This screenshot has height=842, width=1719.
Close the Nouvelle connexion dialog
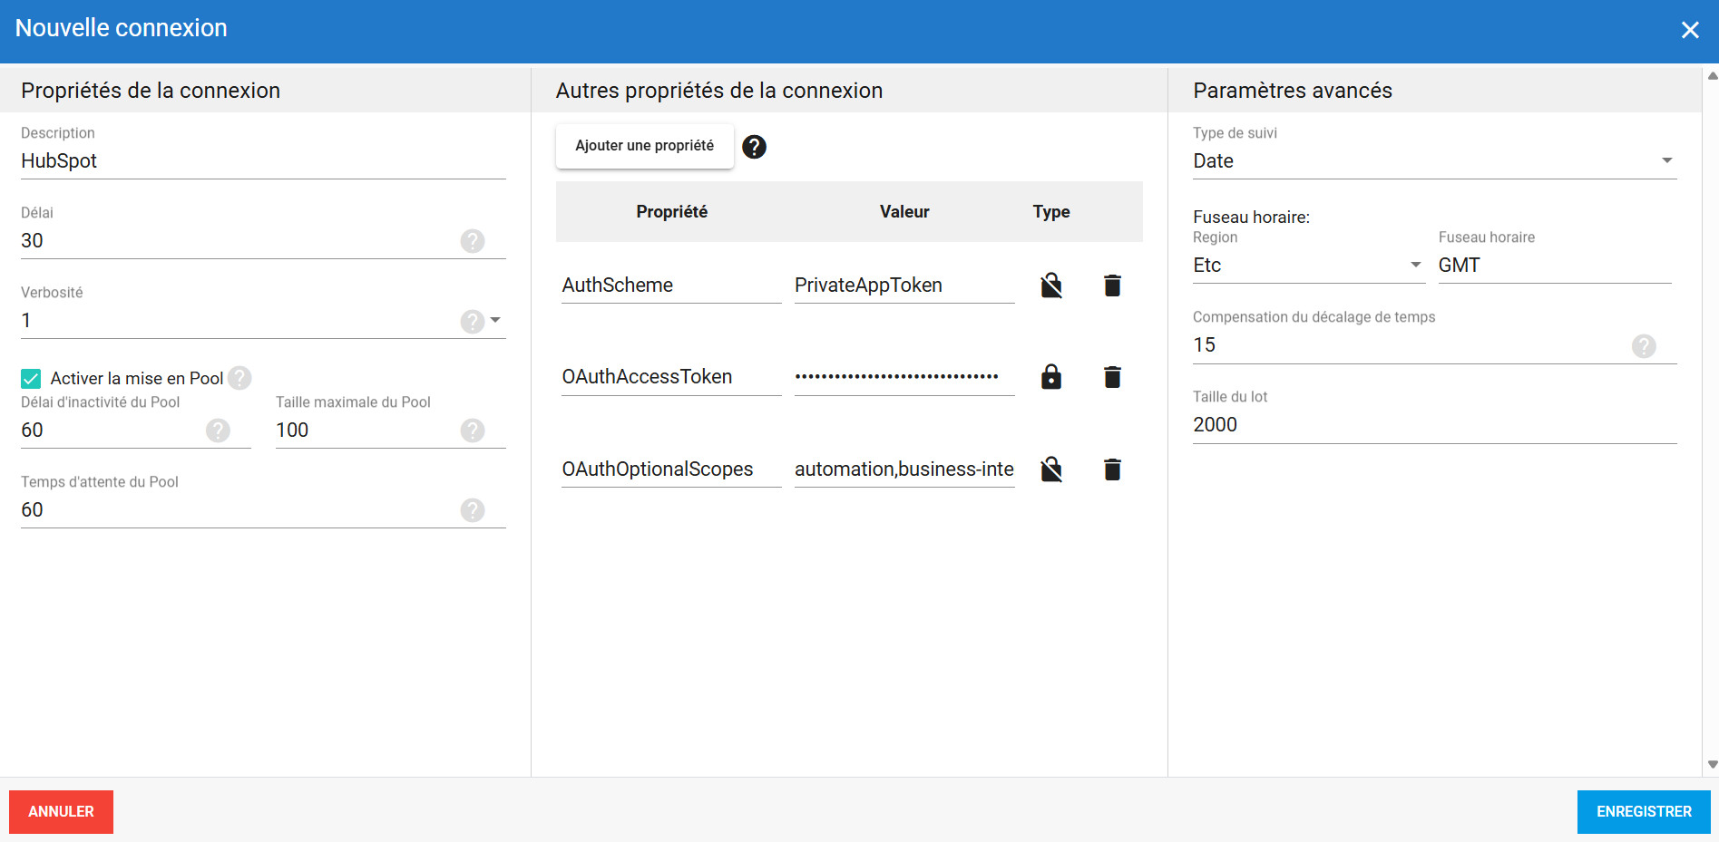tap(1690, 30)
